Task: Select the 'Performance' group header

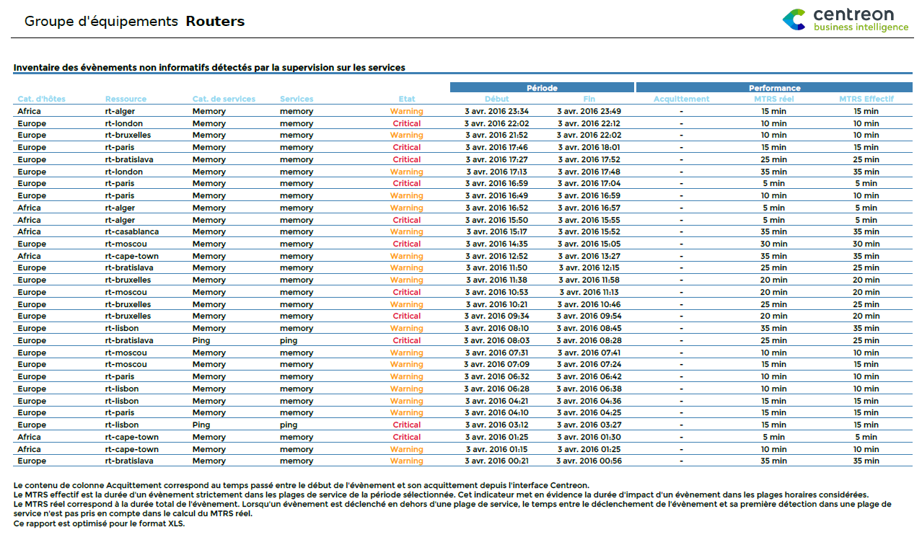Action: pyautogui.click(x=774, y=88)
